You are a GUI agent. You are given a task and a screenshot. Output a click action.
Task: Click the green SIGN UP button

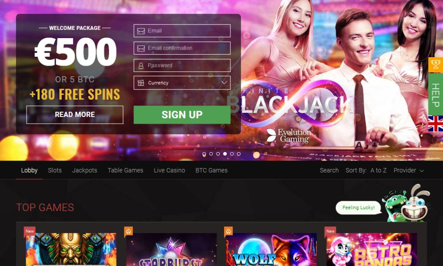(182, 115)
